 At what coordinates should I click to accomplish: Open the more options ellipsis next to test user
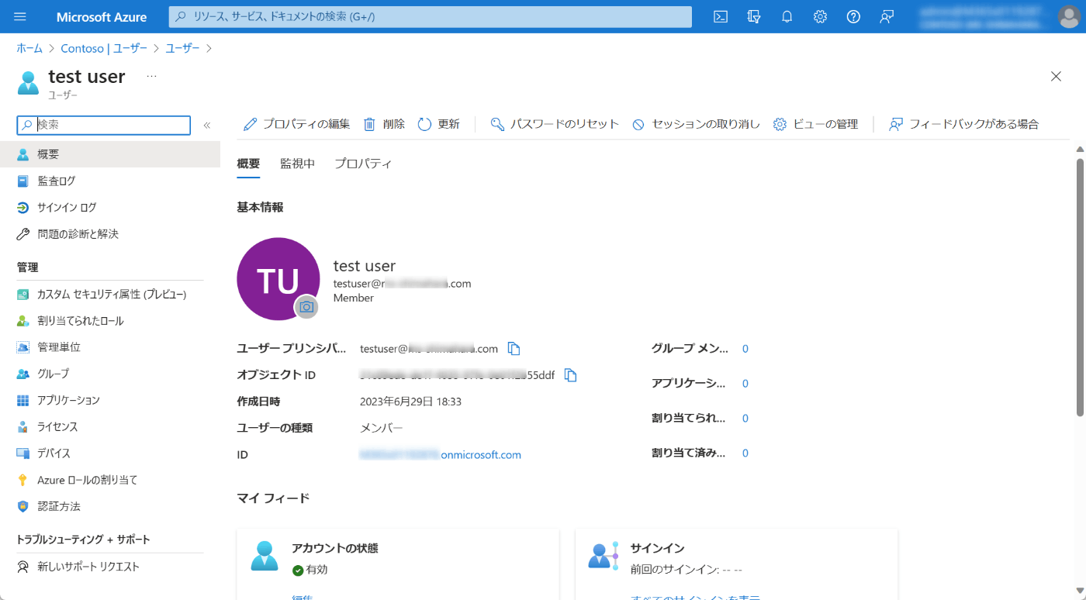[151, 76]
